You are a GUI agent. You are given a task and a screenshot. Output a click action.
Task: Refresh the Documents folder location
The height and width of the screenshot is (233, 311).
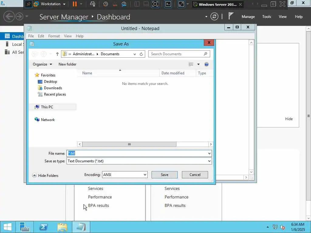point(141,54)
